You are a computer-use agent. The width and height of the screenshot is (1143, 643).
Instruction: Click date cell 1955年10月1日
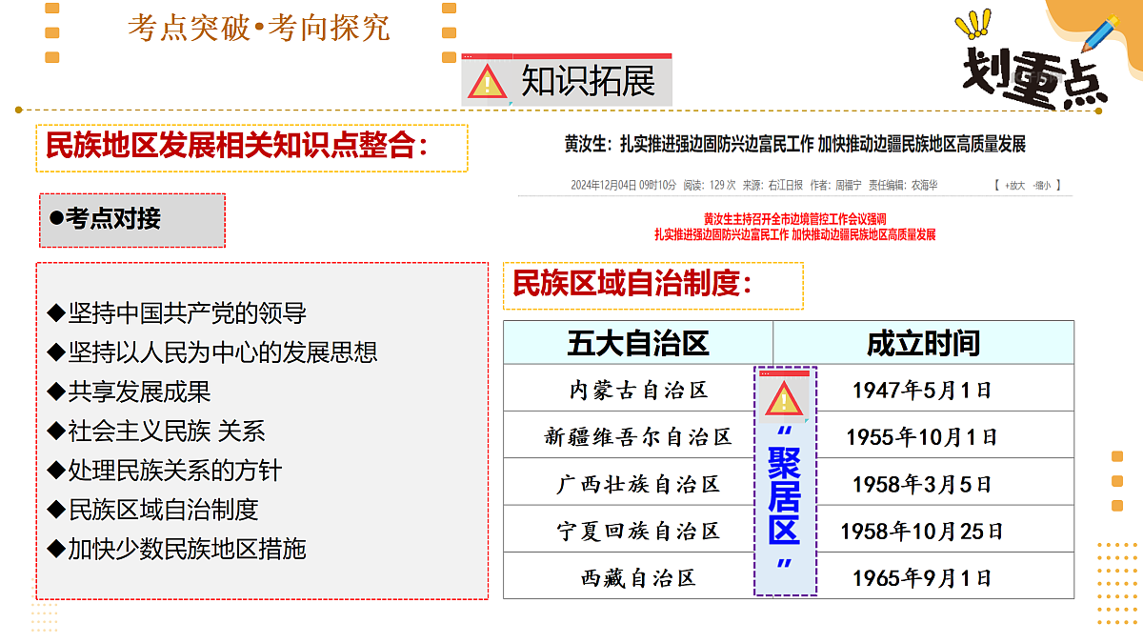[922, 437]
